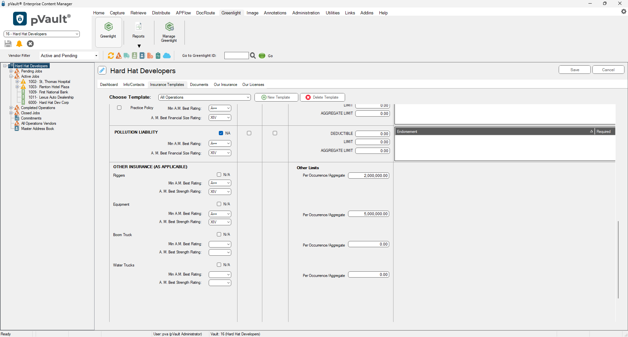628x337 pixels.
Task: Click the magnifier search icon beside Greenlight ID
Action: point(253,56)
